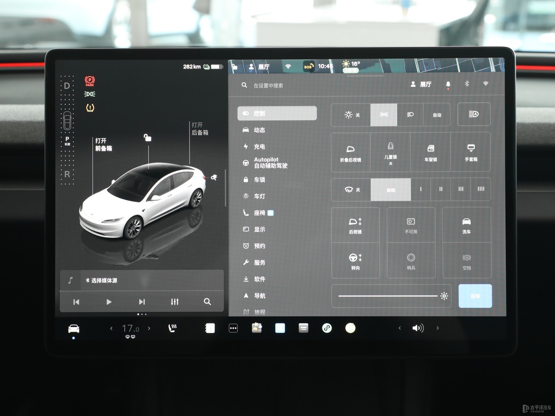Play the media

pyautogui.click(x=109, y=302)
